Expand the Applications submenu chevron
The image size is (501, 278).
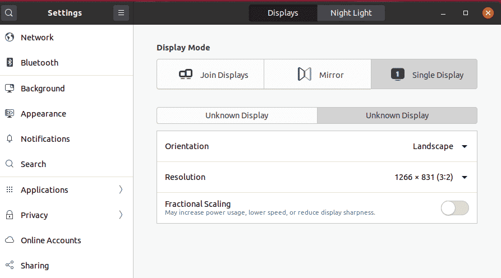121,189
